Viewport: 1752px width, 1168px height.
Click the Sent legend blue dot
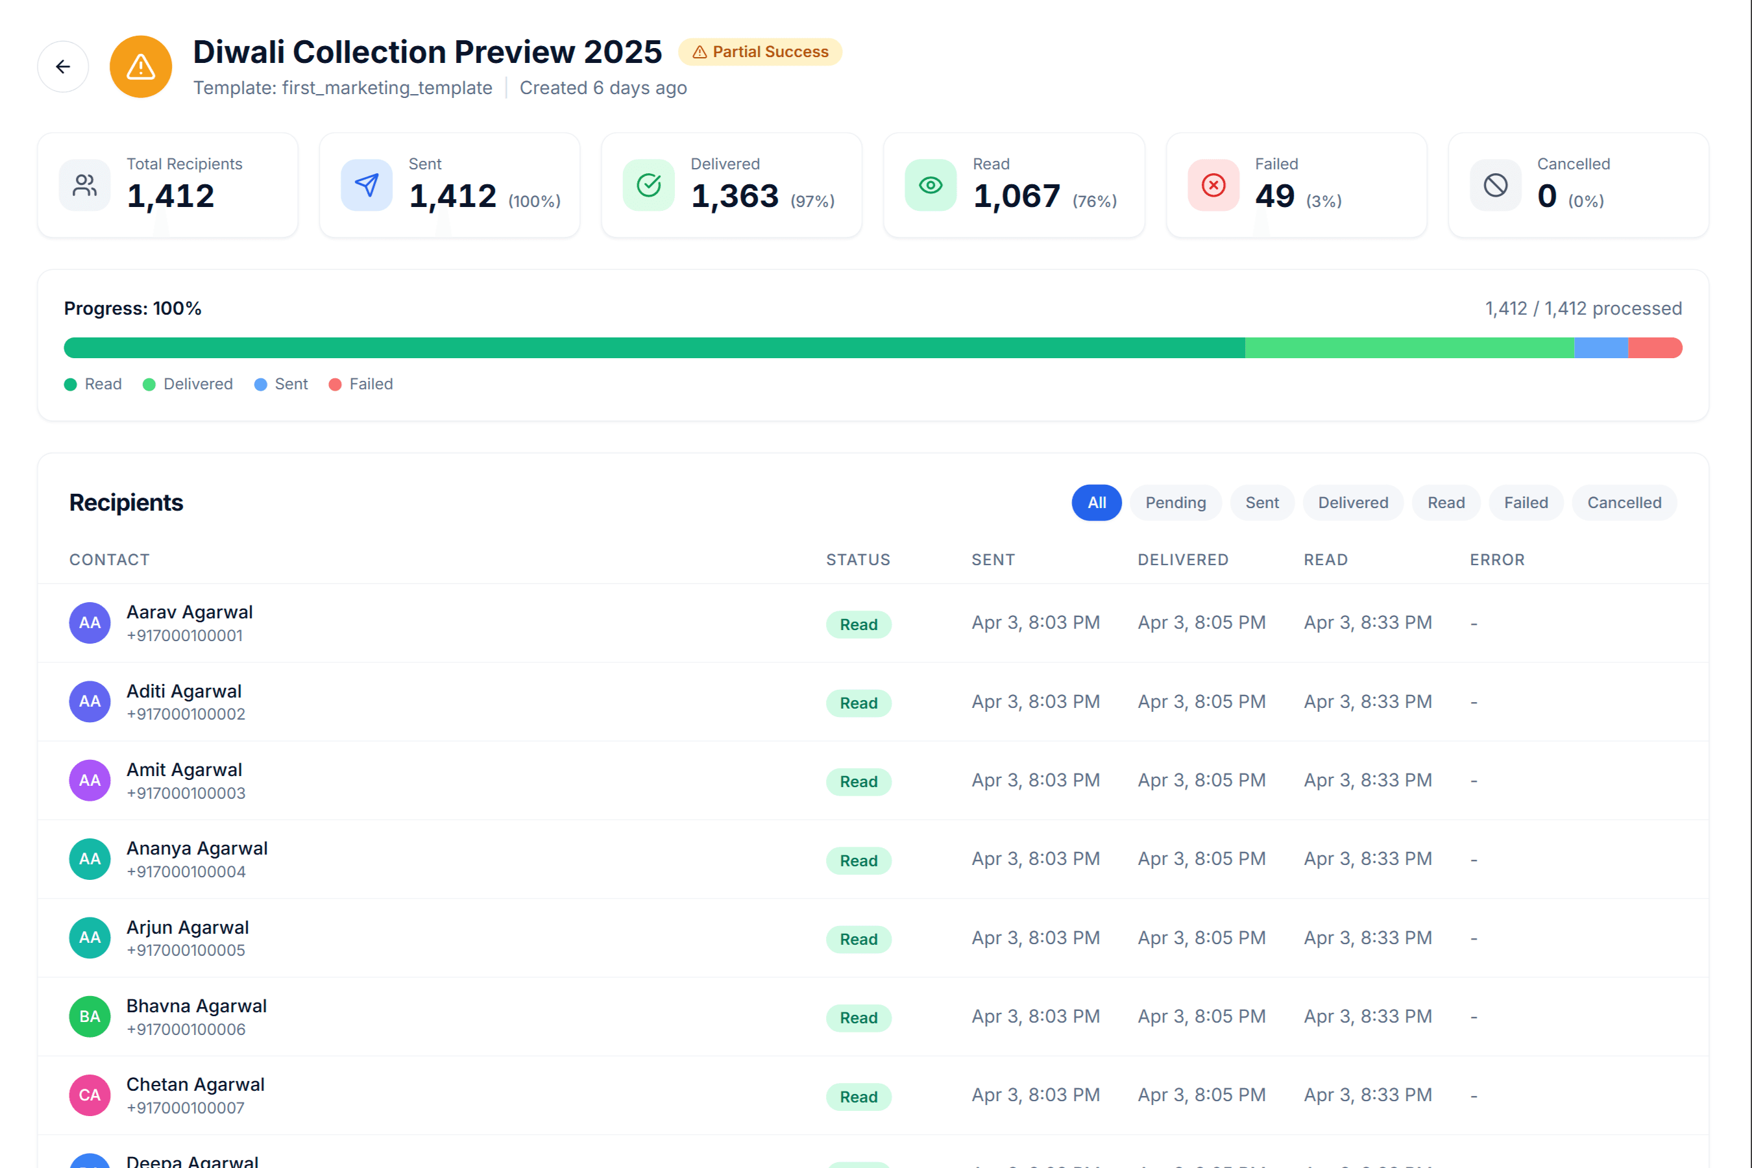pyautogui.click(x=261, y=384)
